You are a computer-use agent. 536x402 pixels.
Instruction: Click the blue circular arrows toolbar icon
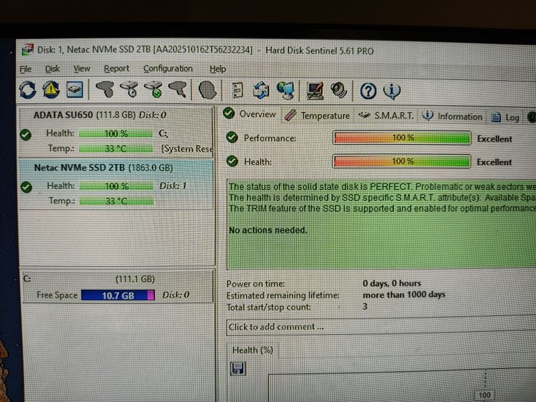(261, 91)
